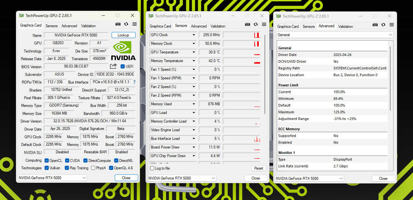Screen dimensions: 413x200
Task: Click the Bus Interface question mark icon
Action: tap(134, 82)
